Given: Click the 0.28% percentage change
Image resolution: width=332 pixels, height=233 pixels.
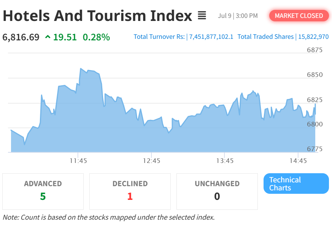Looking at the screenshot, I should coord(96,37).
